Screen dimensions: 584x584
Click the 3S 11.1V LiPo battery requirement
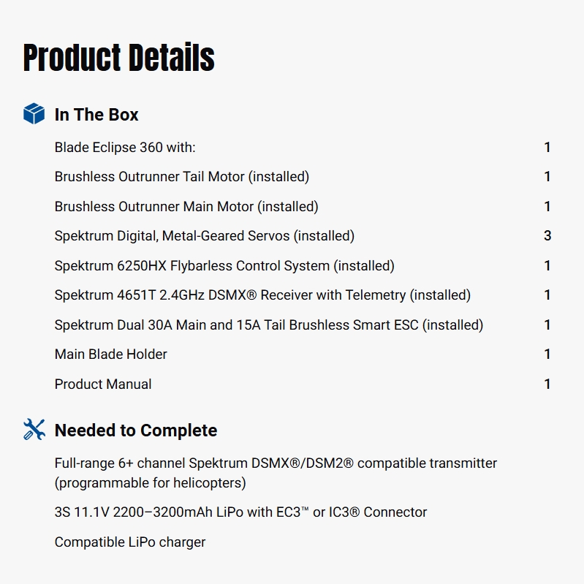(240, 512)
